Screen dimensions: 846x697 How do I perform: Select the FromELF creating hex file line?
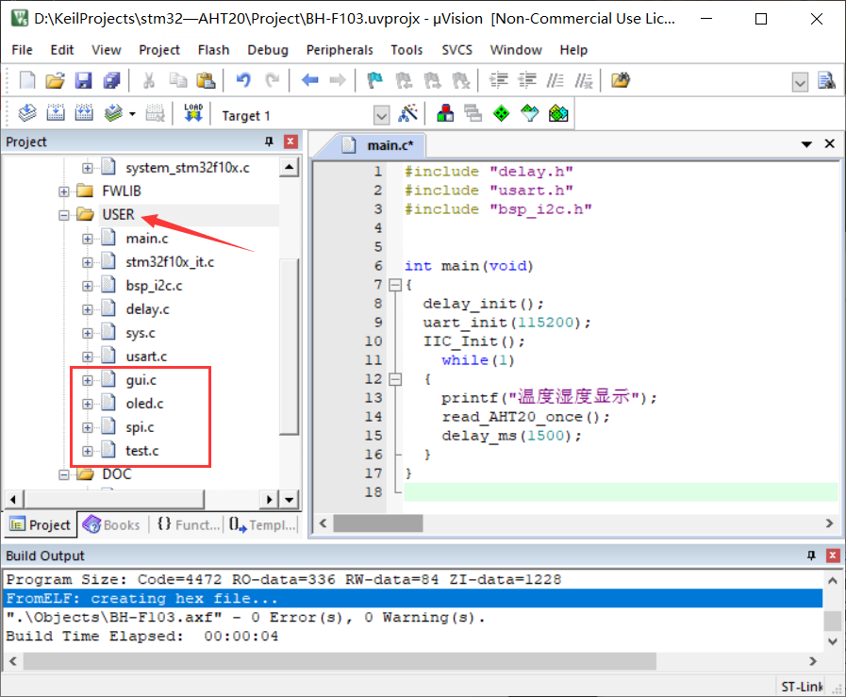pos(413,598)
